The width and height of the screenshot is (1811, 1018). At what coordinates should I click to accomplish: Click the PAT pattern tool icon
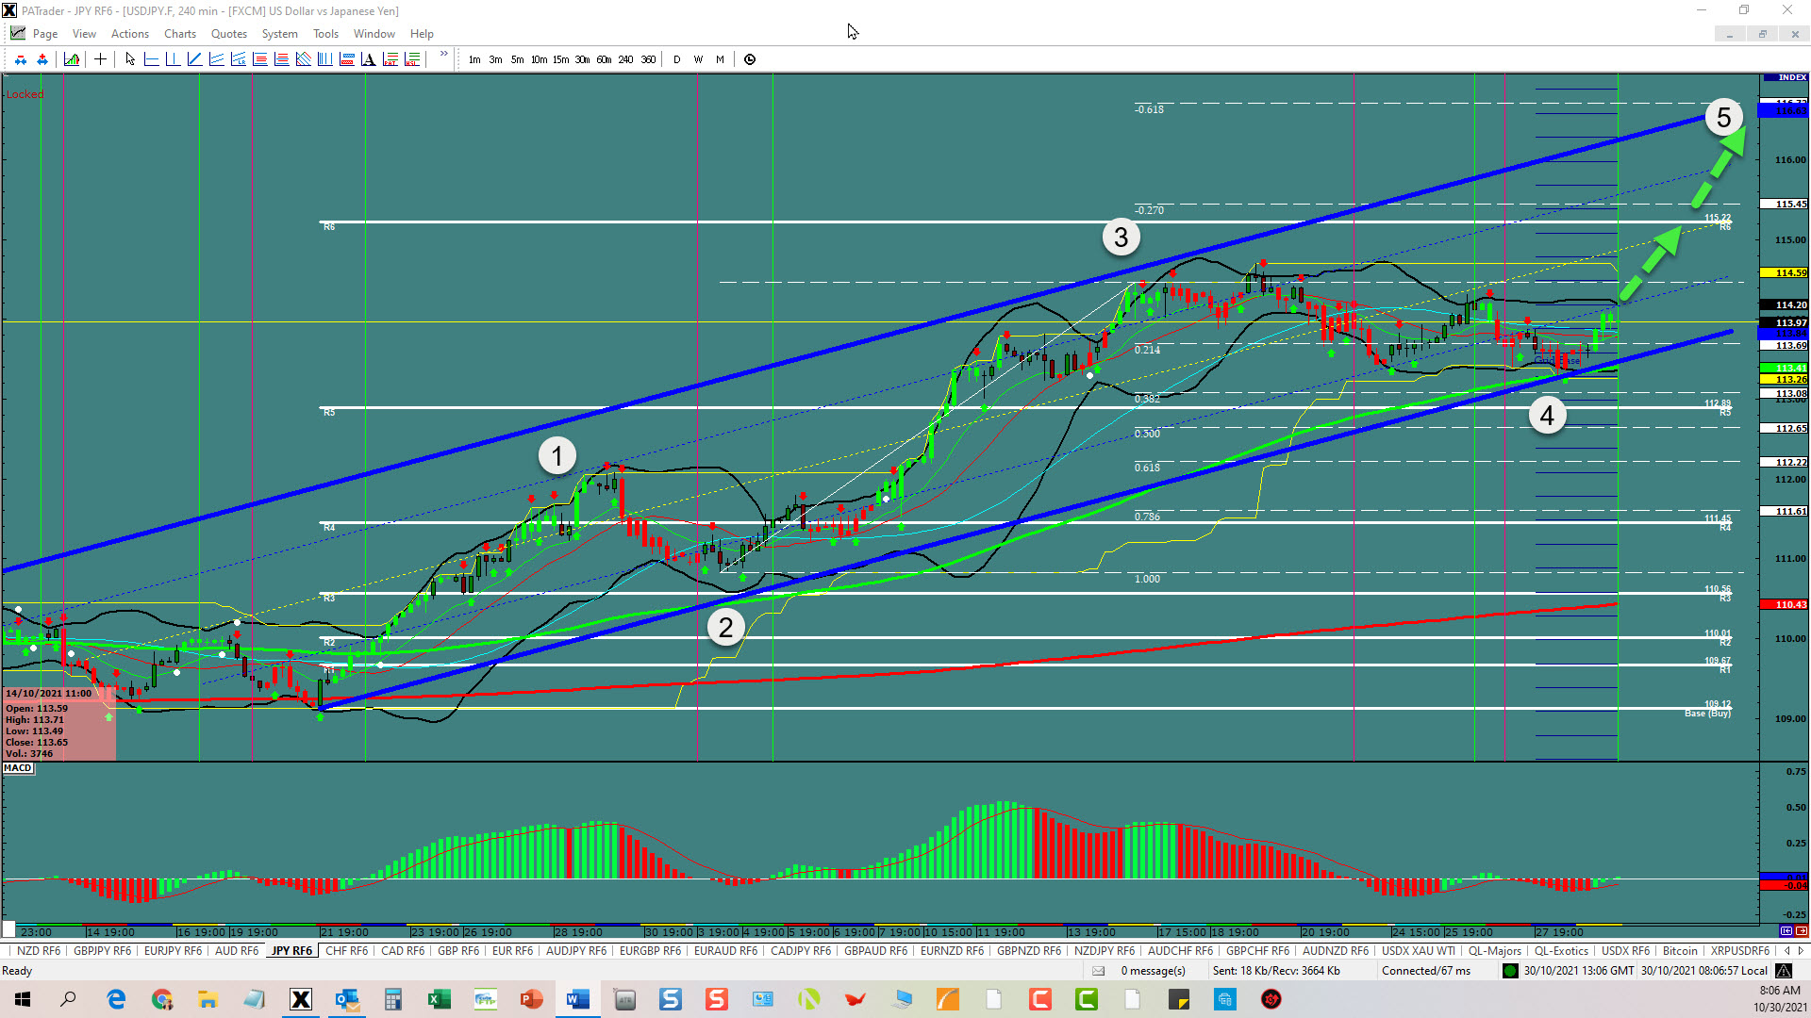[390, 59]
